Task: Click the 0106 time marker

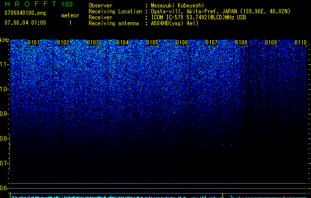Action: tap(182, 43)
